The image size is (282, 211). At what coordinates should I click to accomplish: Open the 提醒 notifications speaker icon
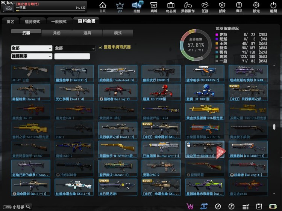pos(136,7)
